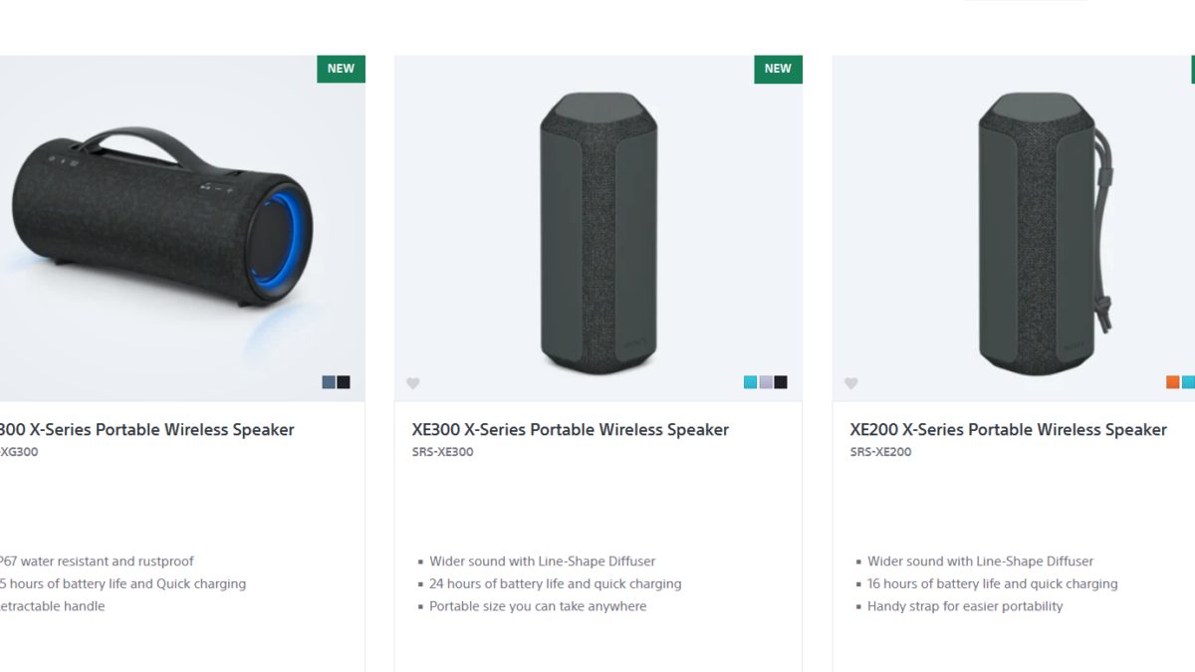Open the XE300 X-Series Portable Wireless Speaker link
Screen dimensions: 1195x672
click(x=570, y=430)
